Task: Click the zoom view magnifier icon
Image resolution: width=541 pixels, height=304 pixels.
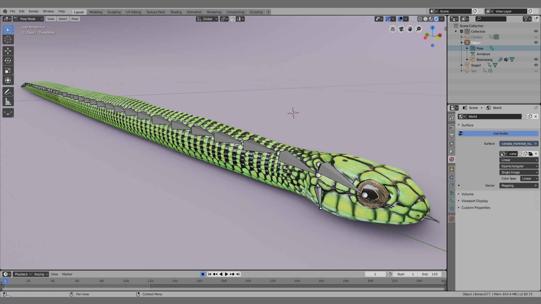Action: pos(419,29)
